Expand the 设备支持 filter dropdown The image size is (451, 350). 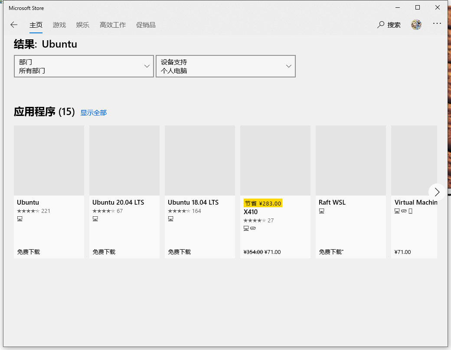click(x=225, y=66)
